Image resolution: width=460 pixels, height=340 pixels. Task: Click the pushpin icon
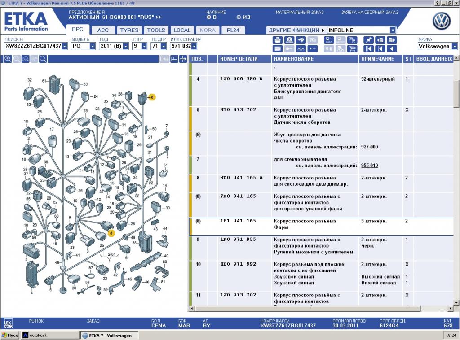(x=368, y=40)
